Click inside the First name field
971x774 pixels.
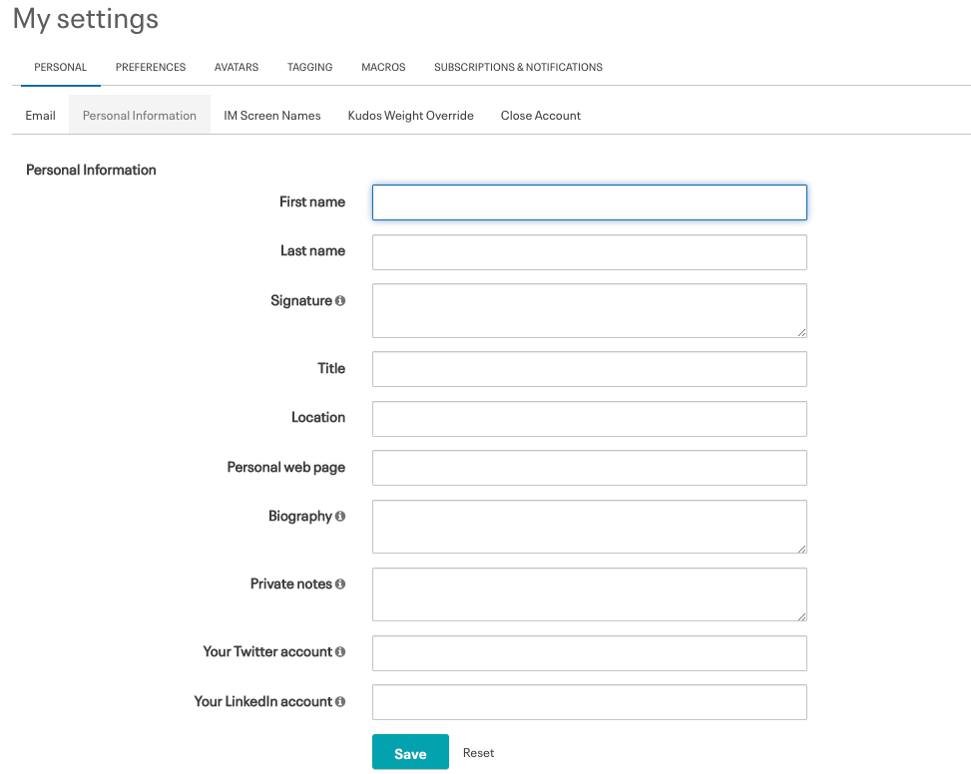coord(589,202)
